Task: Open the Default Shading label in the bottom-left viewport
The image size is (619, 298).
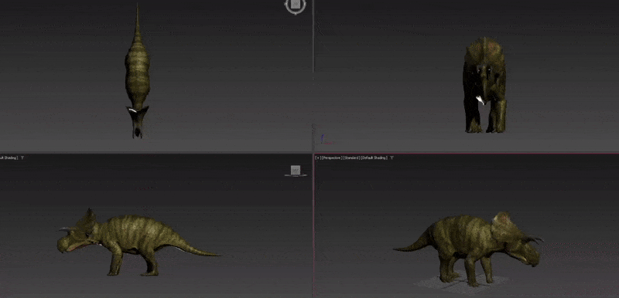Action: pyautogui.click(x=9, y=157)
